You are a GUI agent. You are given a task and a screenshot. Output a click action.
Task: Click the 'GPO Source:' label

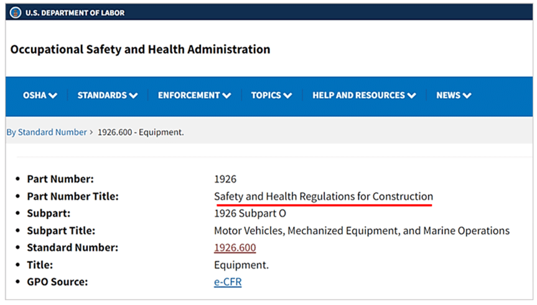tap(57, 282)
